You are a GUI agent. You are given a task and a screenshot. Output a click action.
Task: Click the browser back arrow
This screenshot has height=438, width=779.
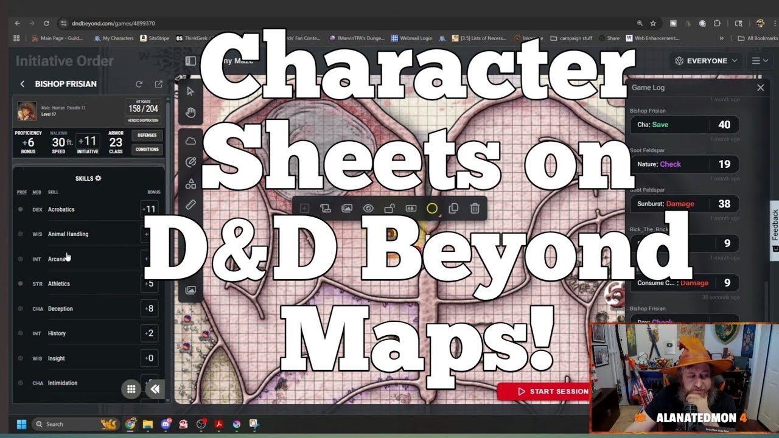point(17,23)
